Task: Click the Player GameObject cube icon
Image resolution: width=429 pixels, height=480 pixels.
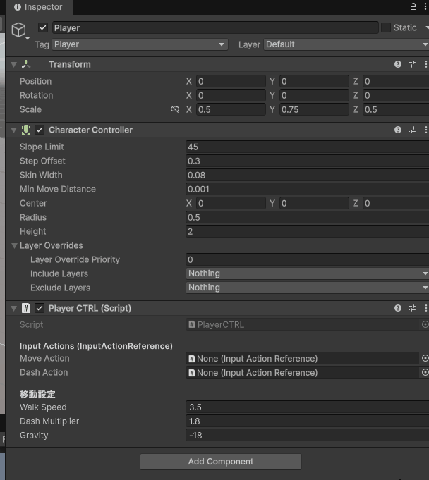Action: (18, 29)
